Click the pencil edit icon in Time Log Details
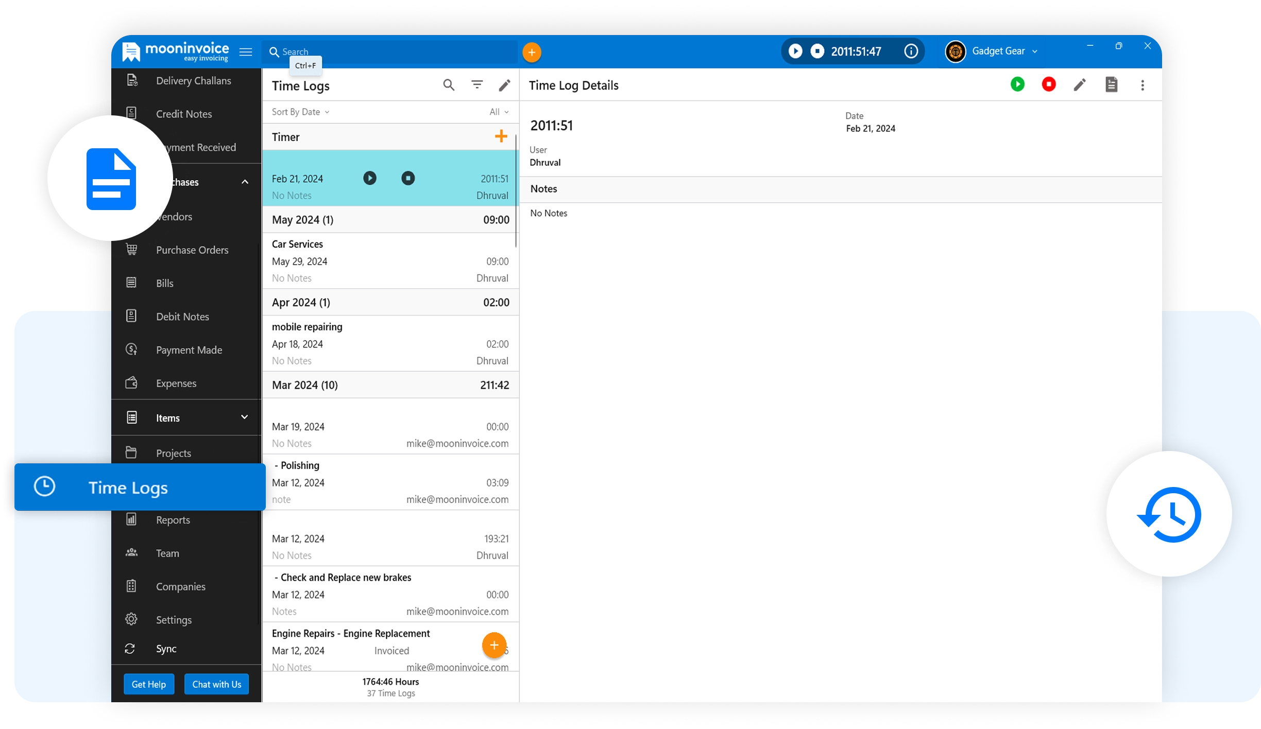This screenshot has width=1261, height=729. [x=1080, y=85]
